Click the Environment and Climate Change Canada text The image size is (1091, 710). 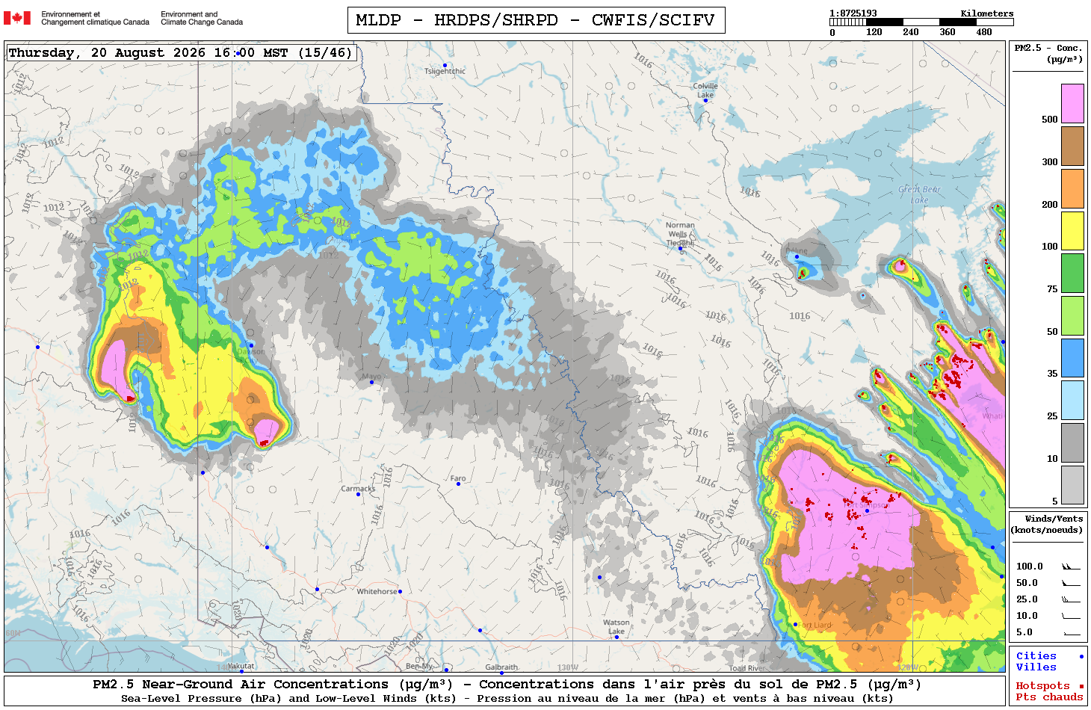pos(202,18)
